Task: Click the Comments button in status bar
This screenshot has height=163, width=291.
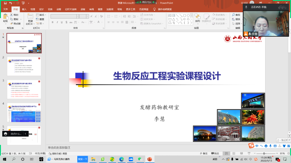Action: pyautogui.click(x=215, y=153)
